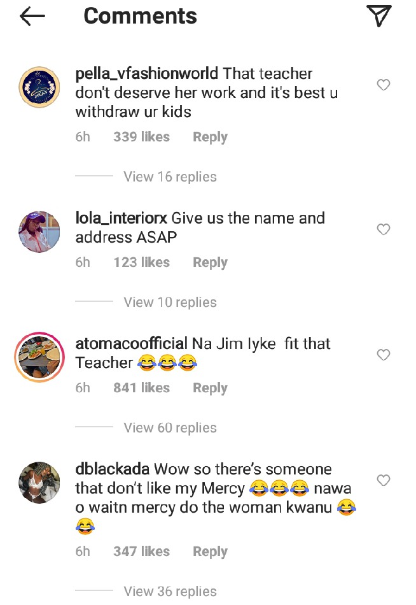Like lola_interiorx's comment with the heart
This screenshot has height=605, width=416.
[383, 229]
